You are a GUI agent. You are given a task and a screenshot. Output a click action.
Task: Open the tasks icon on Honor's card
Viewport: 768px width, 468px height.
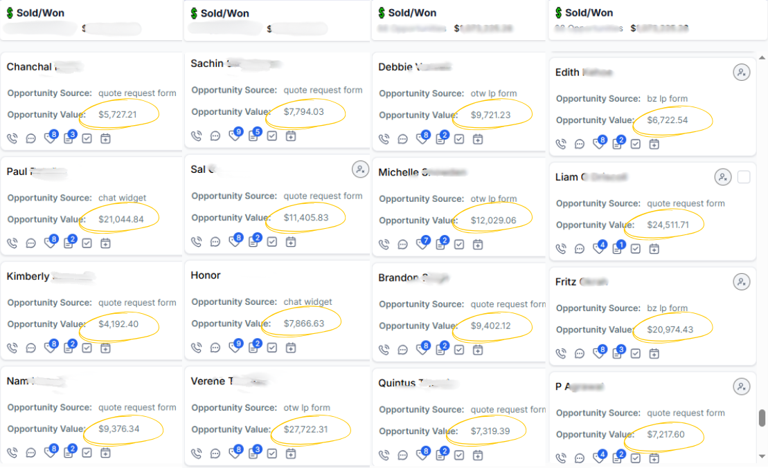(x=272, y=347)
